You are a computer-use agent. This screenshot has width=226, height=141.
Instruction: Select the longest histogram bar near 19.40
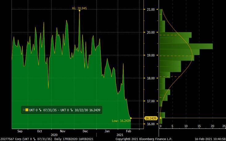tap(186, 46)
